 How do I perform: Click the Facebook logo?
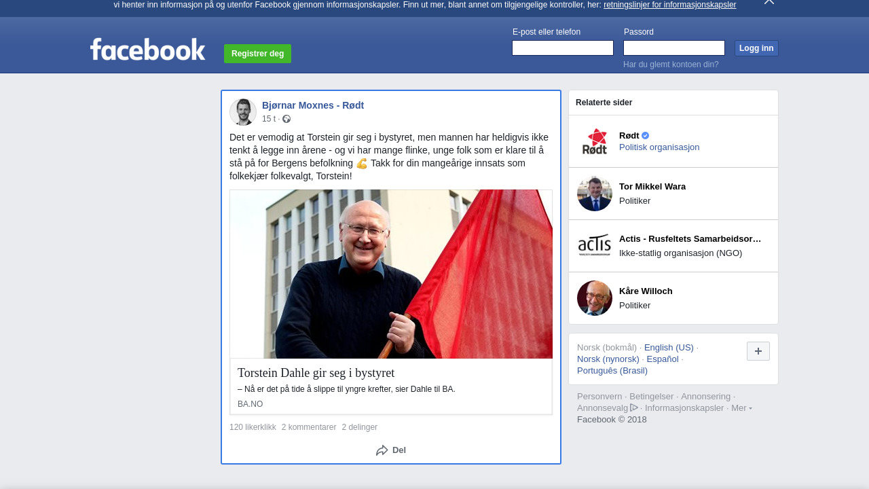[x=147, y=50]
